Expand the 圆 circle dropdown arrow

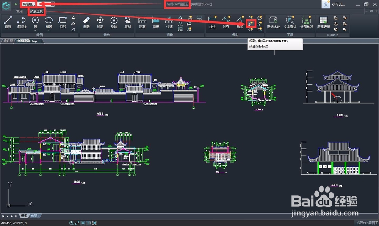click(x=35, y=30)
